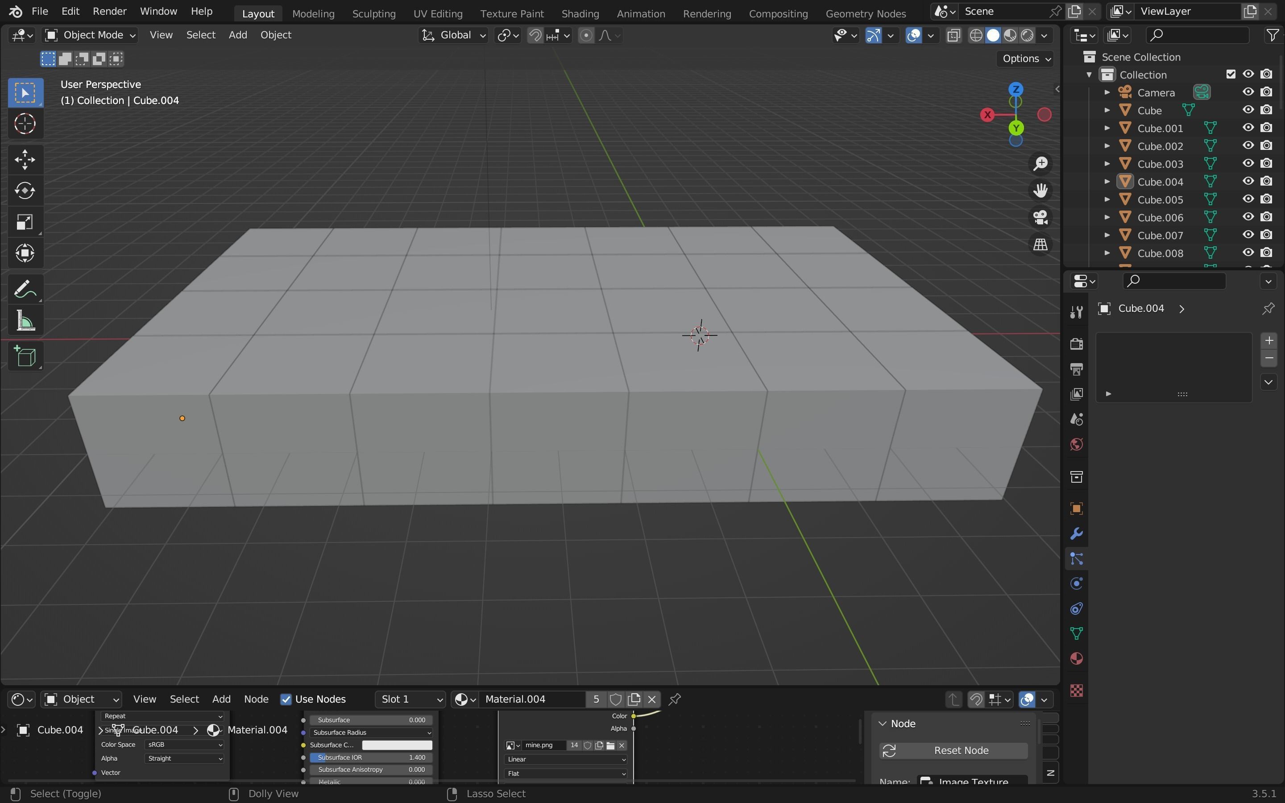Open the Modifiers wrench properties tab
Screen dimensions: 1285x803
click(x=1076, y=533)
